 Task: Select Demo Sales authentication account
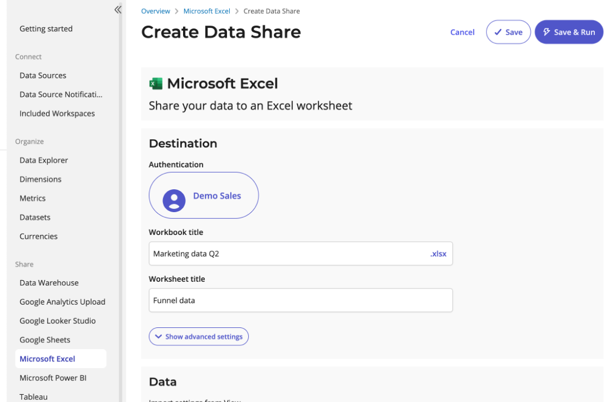[204, 195]
